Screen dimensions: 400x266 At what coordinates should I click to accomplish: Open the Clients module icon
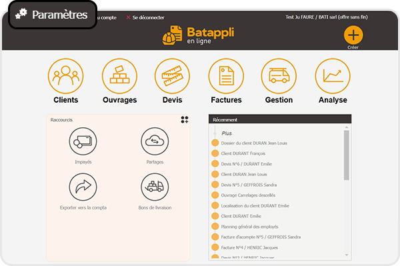65,76
